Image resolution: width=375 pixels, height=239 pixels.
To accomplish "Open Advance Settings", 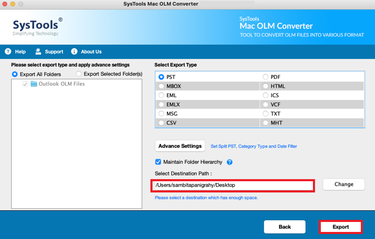I will pyautogui.click(x=180, y=146).
